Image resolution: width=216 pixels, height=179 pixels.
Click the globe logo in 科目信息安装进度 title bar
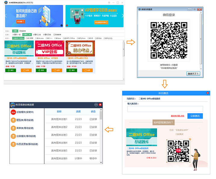point(13,105)
